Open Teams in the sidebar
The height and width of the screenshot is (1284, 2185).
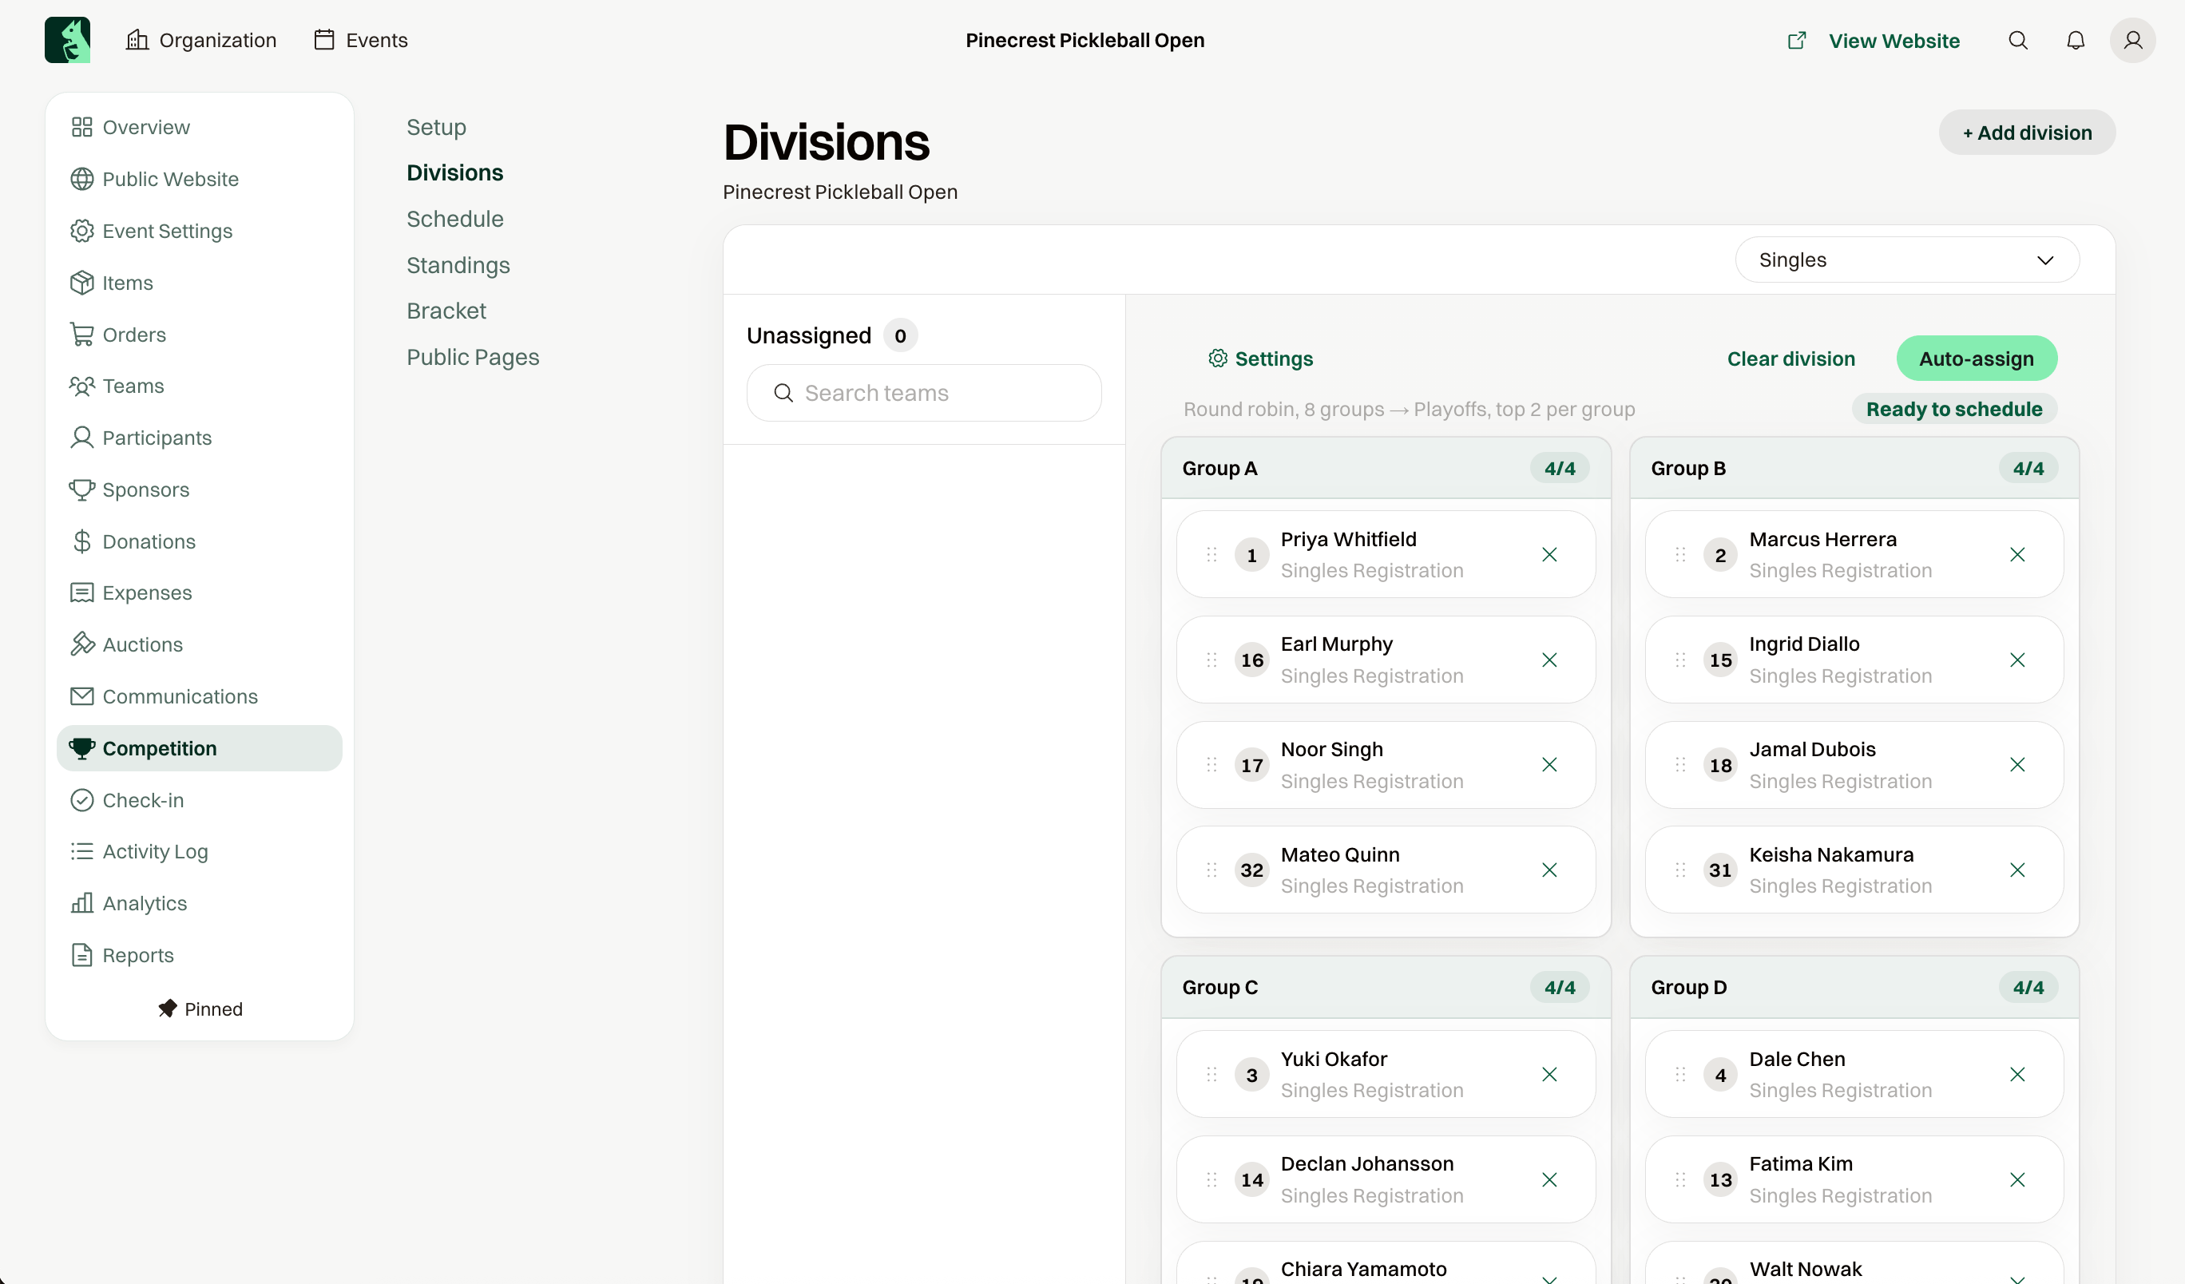coord(200,386)
